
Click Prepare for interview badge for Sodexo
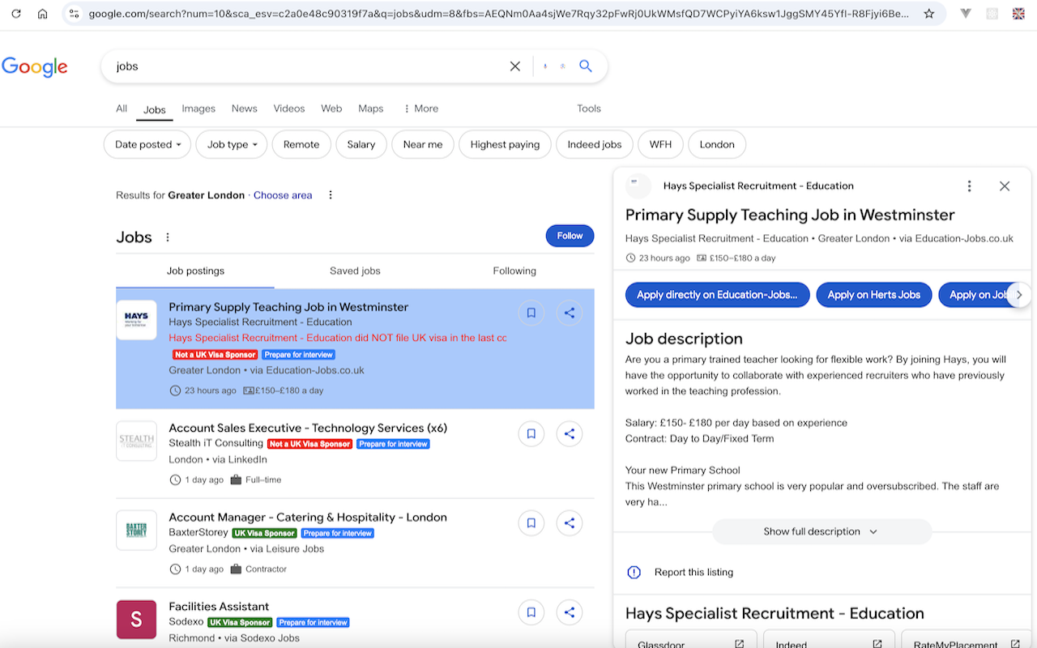tap(313, 622)
